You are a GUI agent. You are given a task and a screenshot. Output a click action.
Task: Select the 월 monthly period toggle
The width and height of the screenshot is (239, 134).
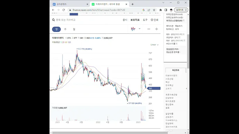[x=74, y=29]
